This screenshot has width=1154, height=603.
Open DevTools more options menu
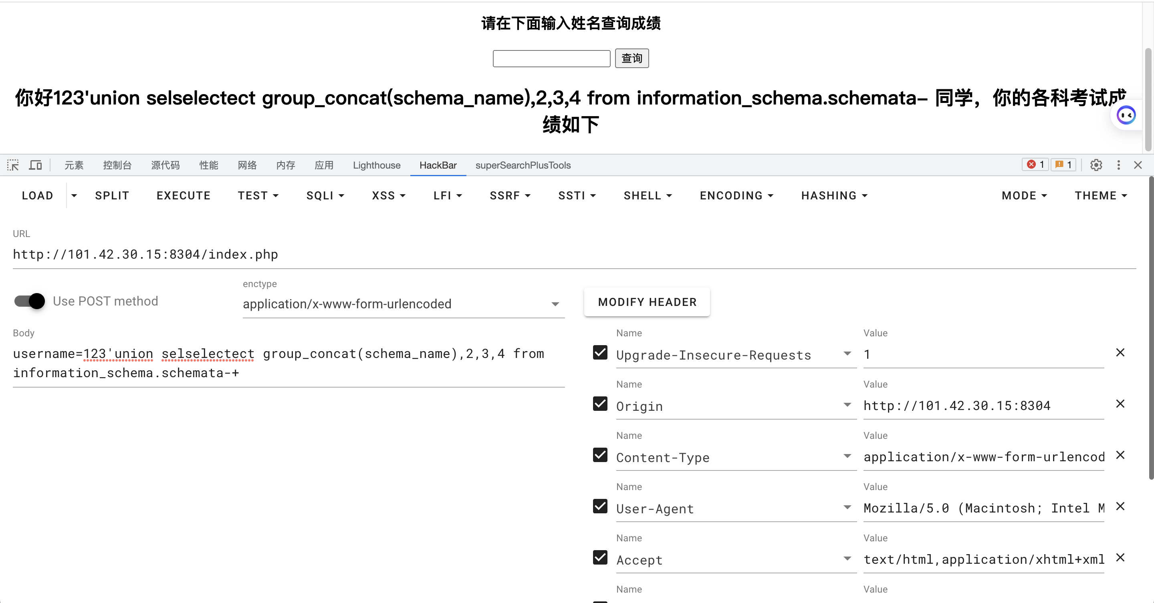pyautogui.click(x=1119, y=165)
